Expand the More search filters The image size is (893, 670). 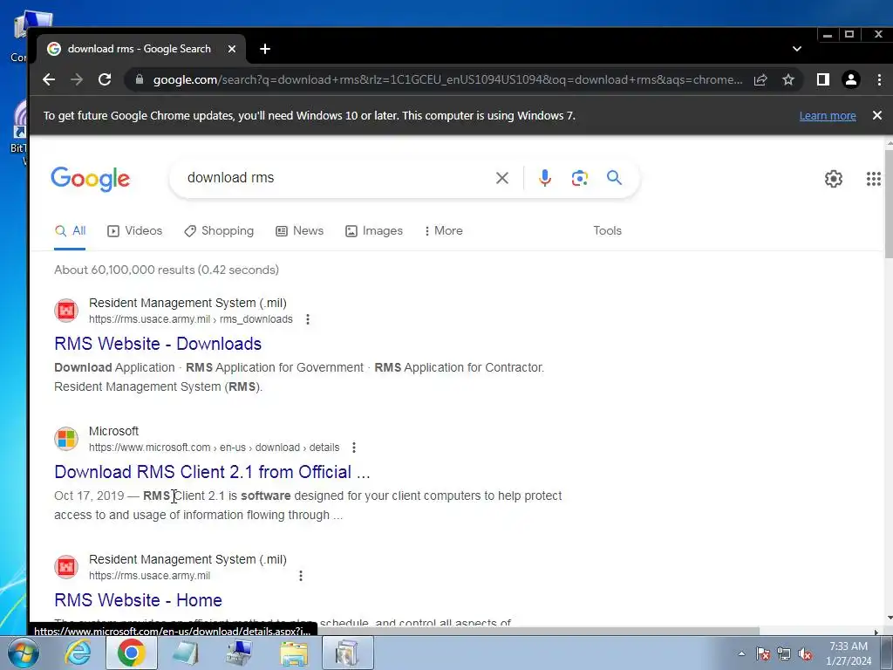click(x=444, y=230)
